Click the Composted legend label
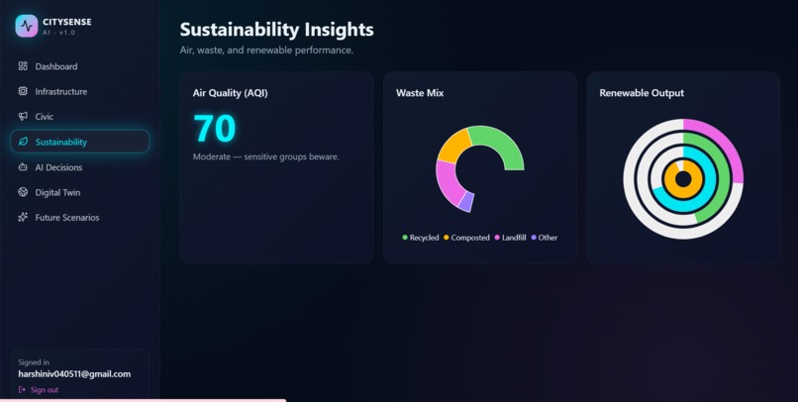 pos(470,238)
